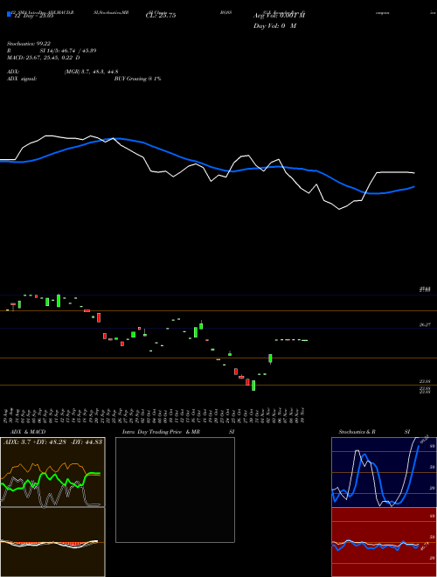Image resolution: width=437 pixels, height=577 pixels.
Task: Select the '(MGR) 3.7, 48.3, 44.8' ADX values
Action: [91, 72]
